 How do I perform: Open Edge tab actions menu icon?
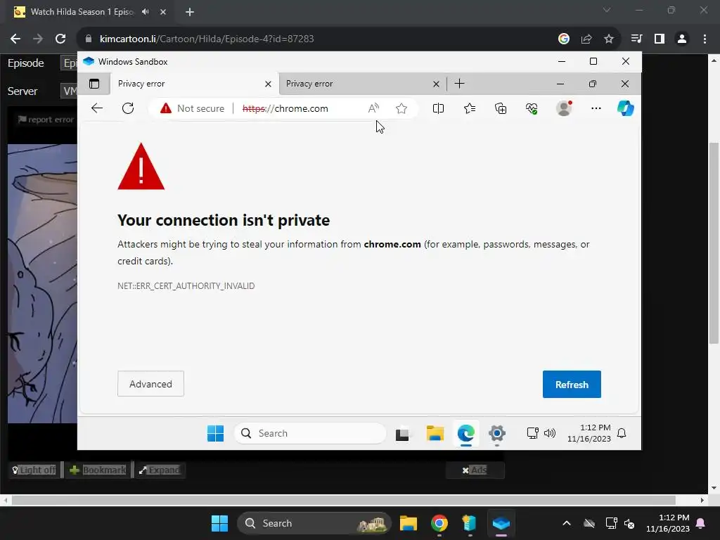(94, 84)
